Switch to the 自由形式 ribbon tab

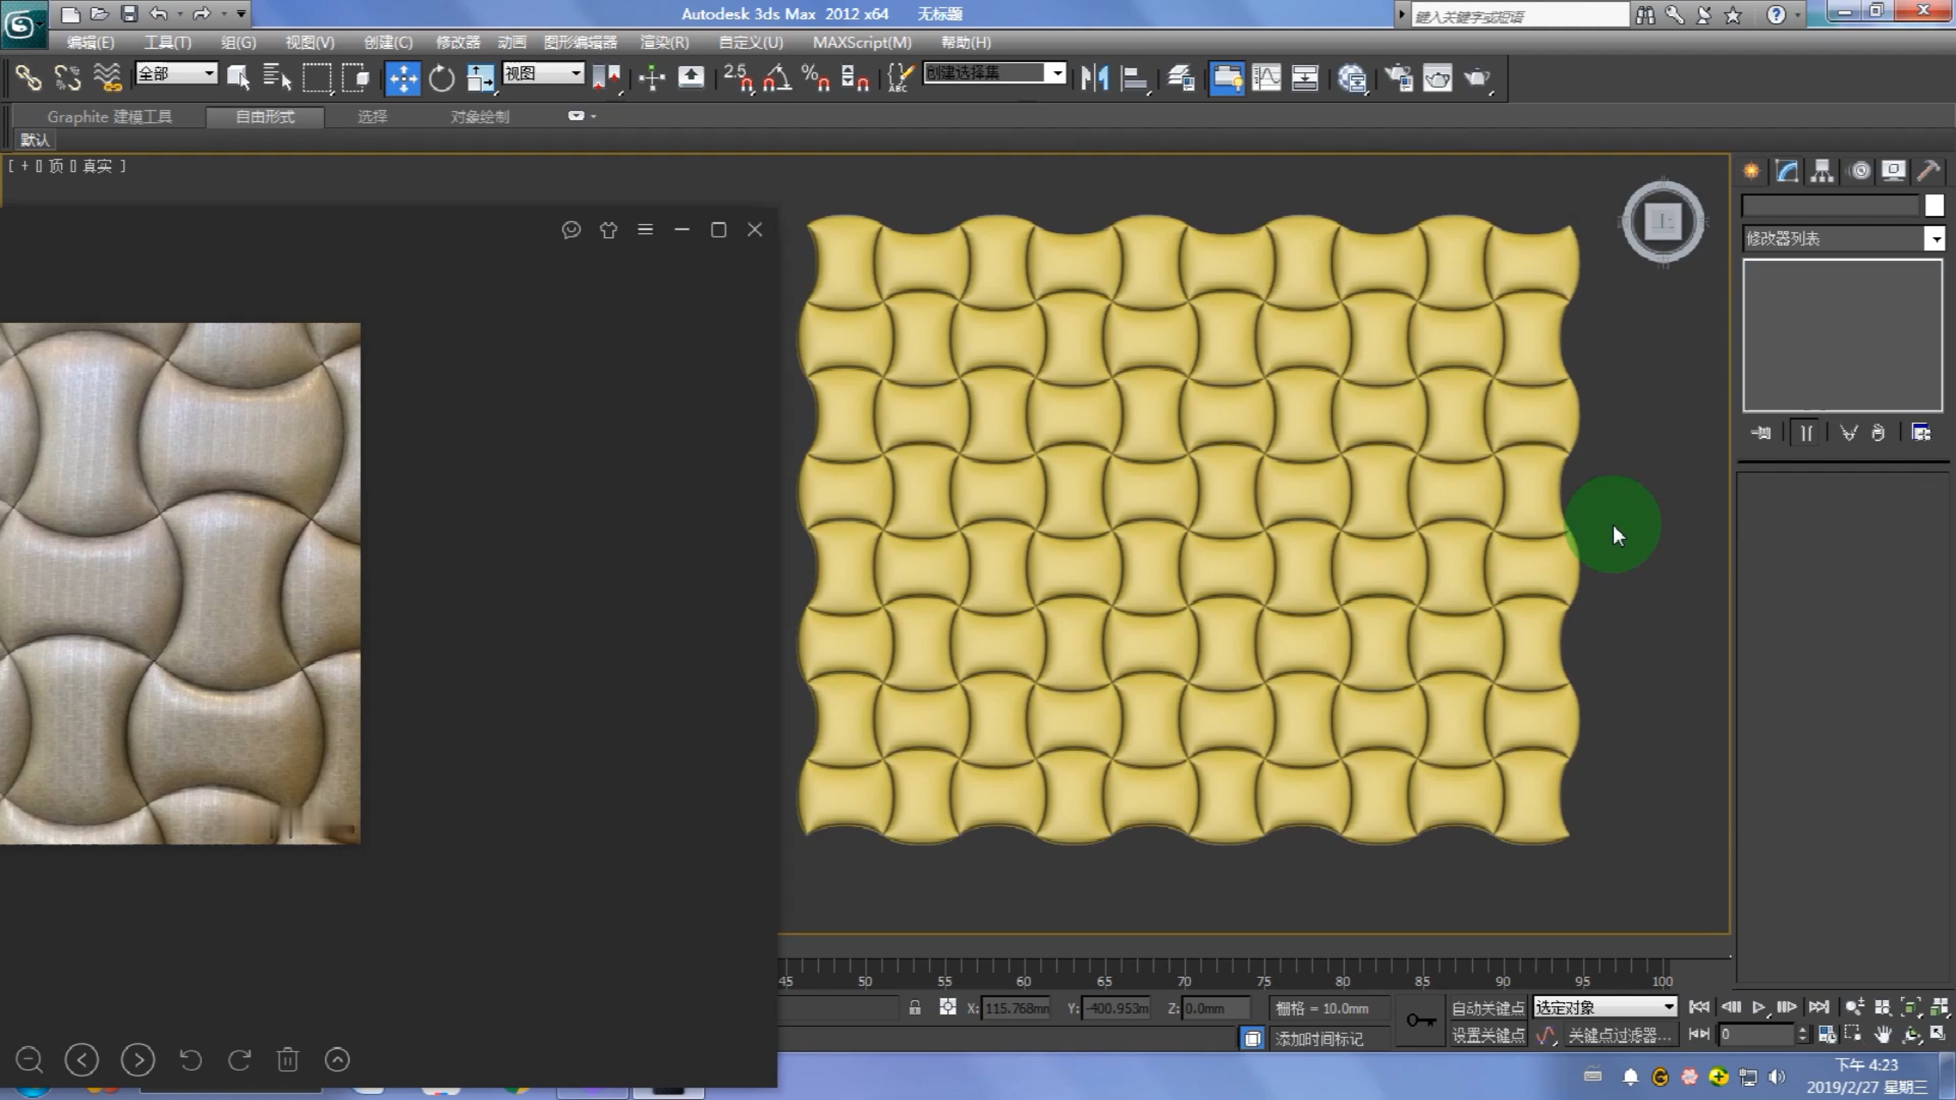click(265, 116)
